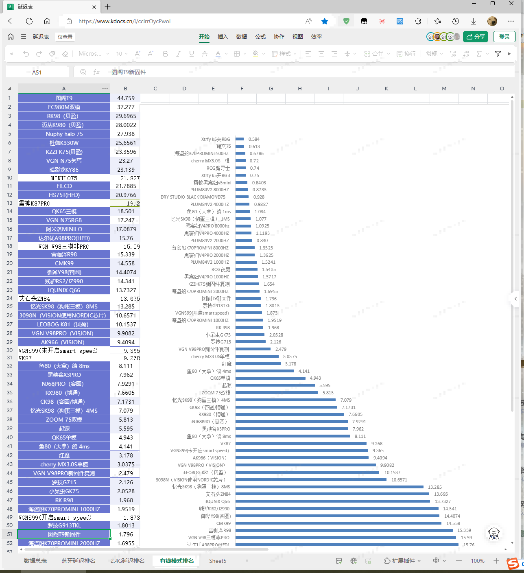Expand the 扩展插件 dropdown
The height and width of the screenshot is (573, 524).
pos(402,561)
